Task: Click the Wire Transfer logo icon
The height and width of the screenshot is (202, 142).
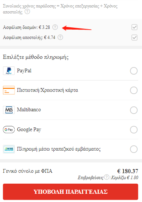Action: tap(9, 149)
